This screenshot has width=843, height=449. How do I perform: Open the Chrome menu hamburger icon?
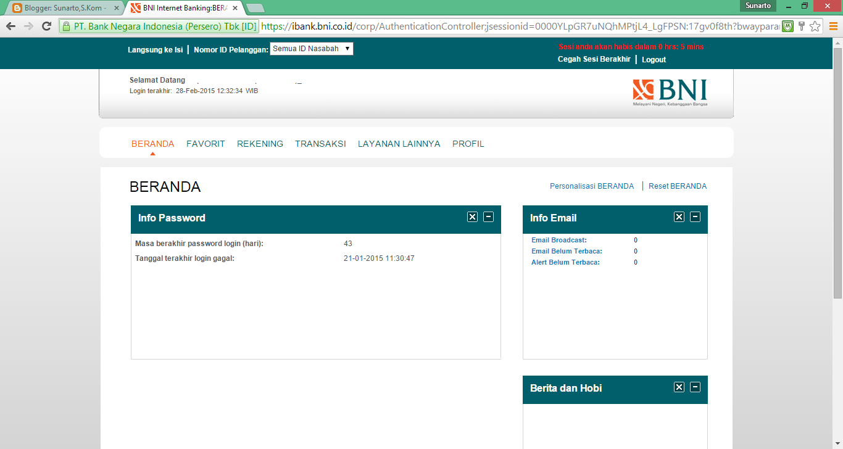833,26
